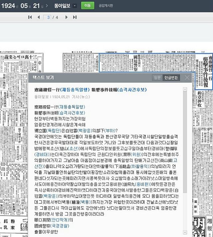Image resolution: width=213 pixels, height=237 pixels.
Task: Click the month 05 in date header
Action: click(x=24, y=6)
